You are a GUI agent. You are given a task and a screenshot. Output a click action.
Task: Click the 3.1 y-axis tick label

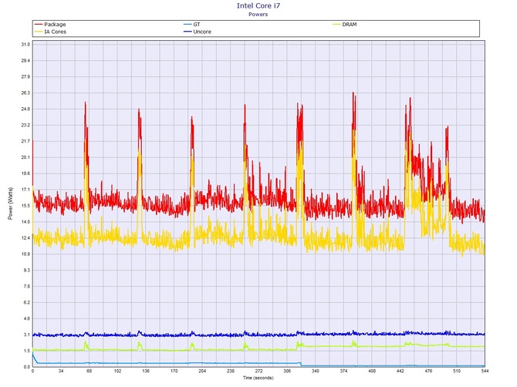pyautogui.click(x=27, y=335)
